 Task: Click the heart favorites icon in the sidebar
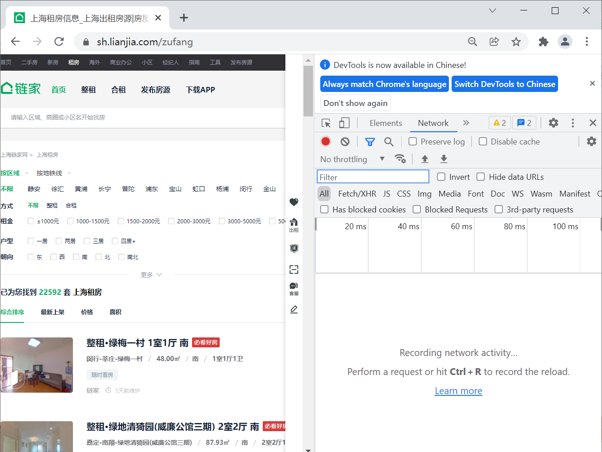point(294,202)
